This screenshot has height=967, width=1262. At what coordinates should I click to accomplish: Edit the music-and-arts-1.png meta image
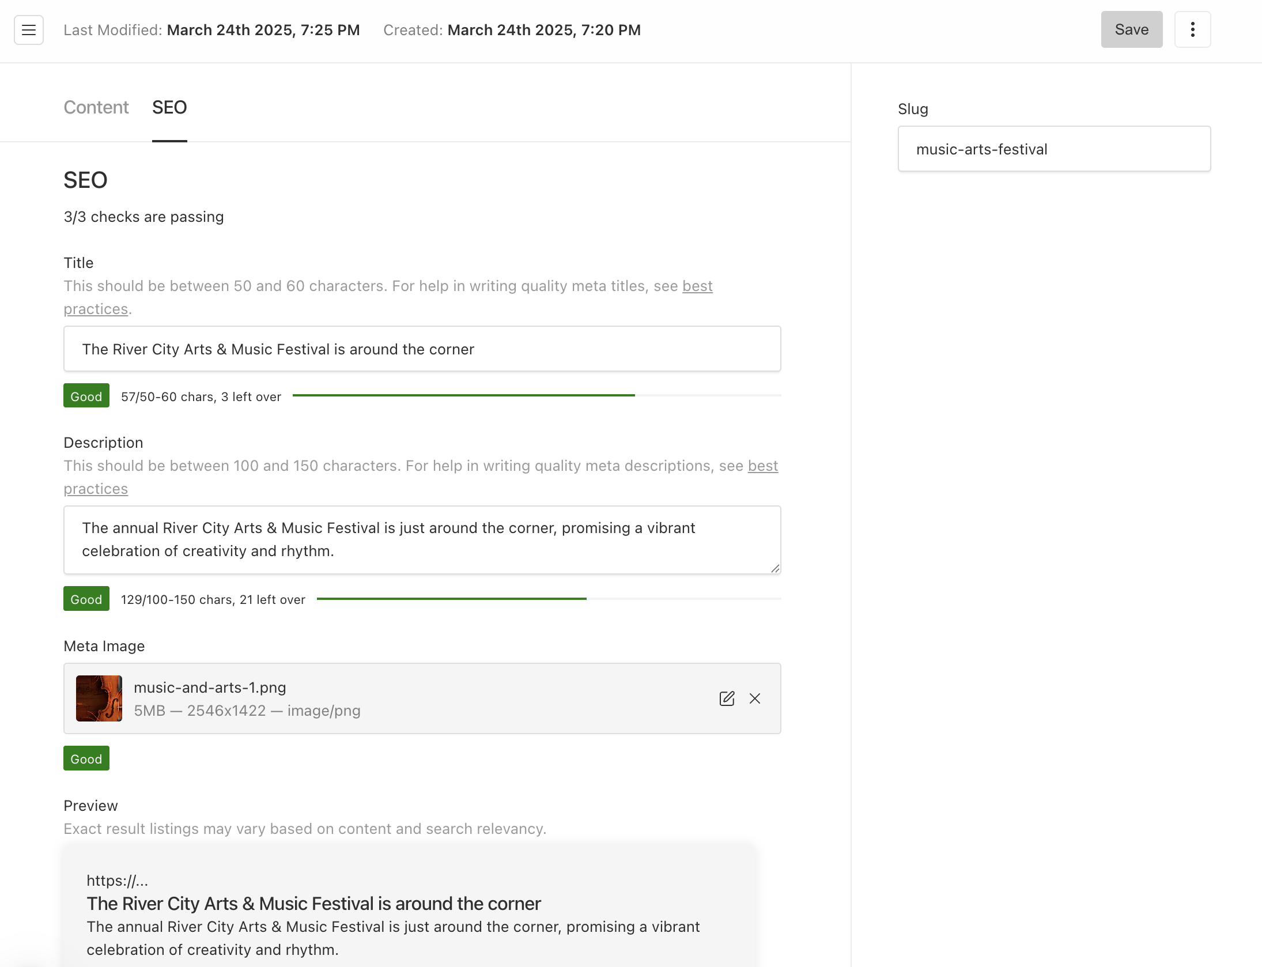727,698
